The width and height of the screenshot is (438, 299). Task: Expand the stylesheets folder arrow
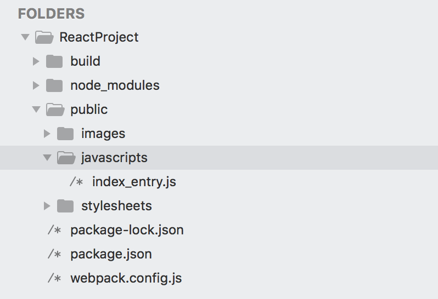click(47, 206)
